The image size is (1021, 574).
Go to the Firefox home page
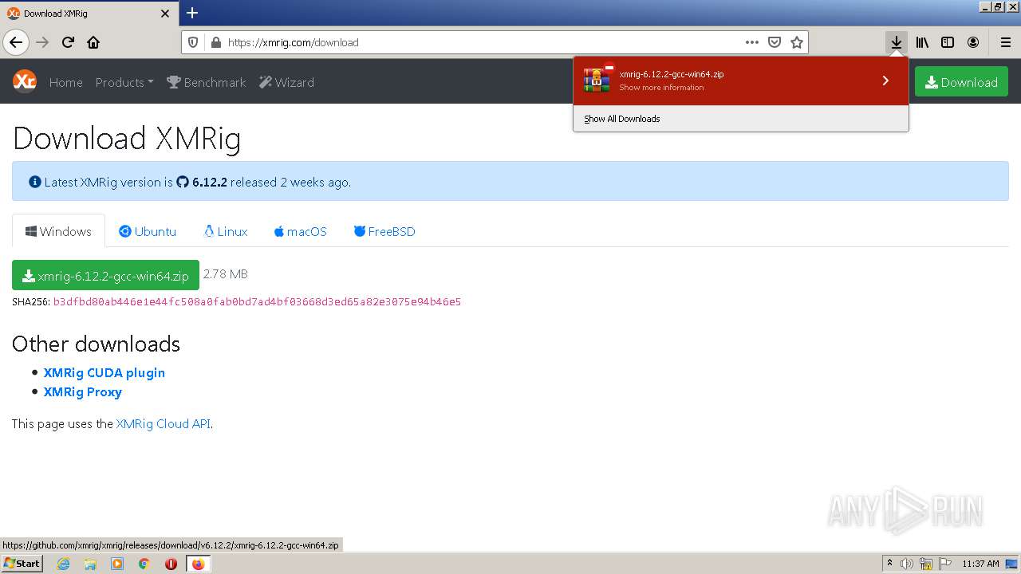(93, 42)
